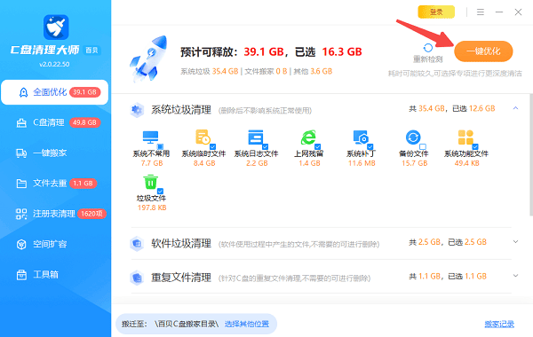Click the vertical scrollbar thumb

[x=531, y=154]
